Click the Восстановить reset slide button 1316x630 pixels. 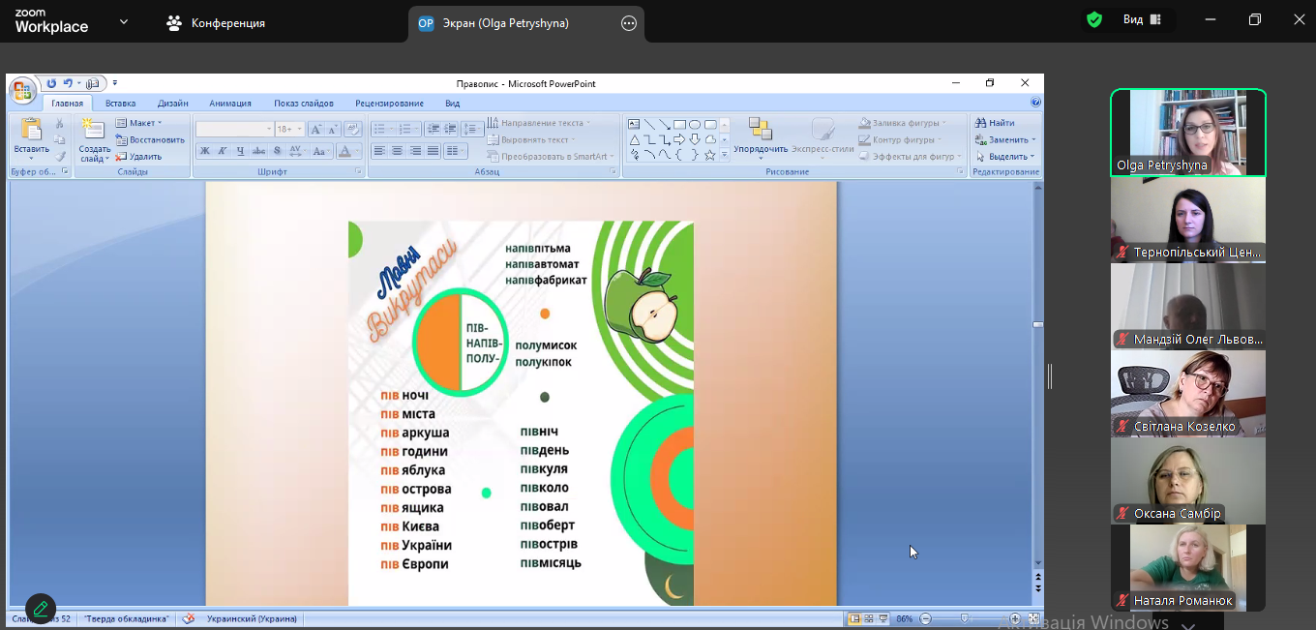tap(150, 139)
